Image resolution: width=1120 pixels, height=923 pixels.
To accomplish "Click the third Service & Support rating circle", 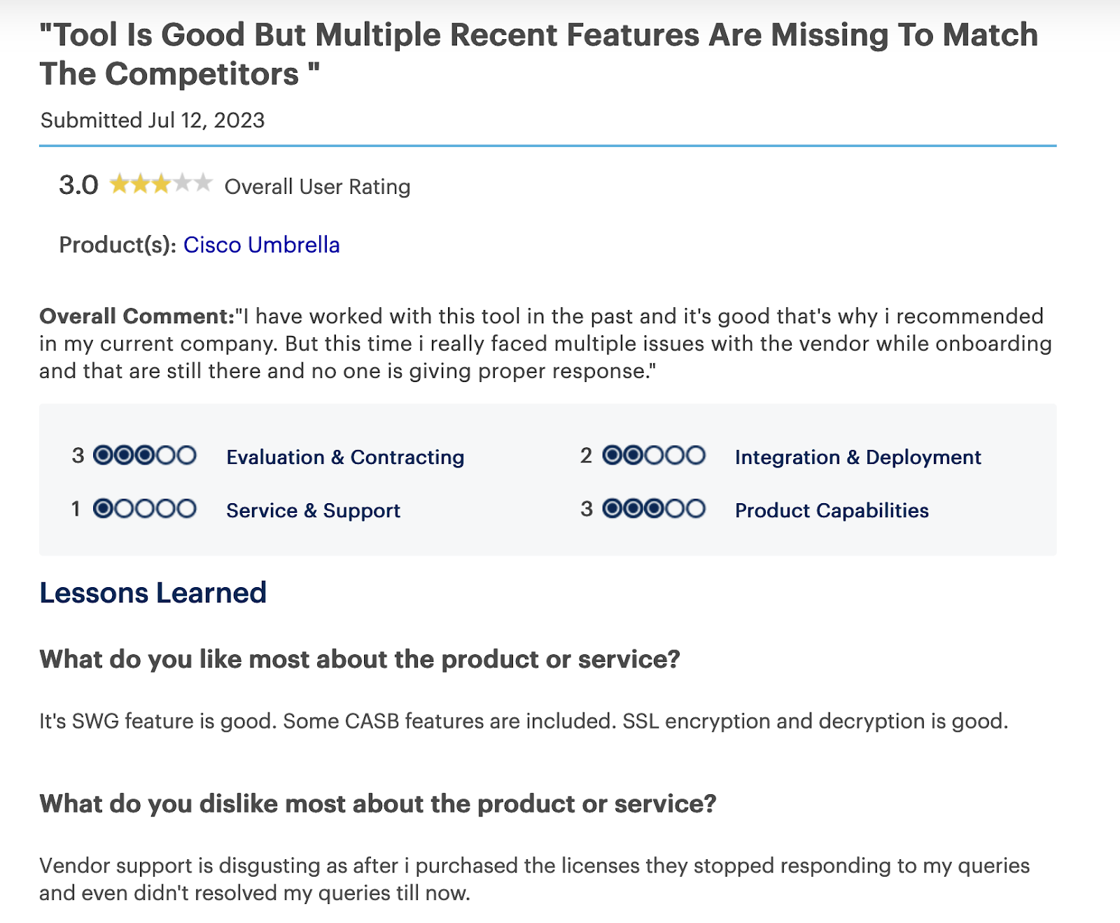I will click(145, 509).
